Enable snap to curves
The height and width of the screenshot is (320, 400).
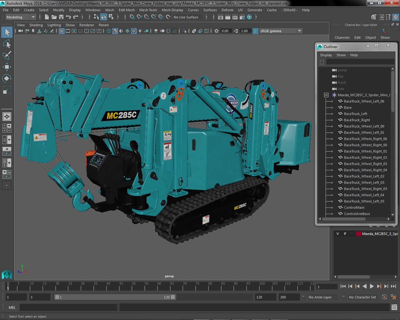(139, 17)
